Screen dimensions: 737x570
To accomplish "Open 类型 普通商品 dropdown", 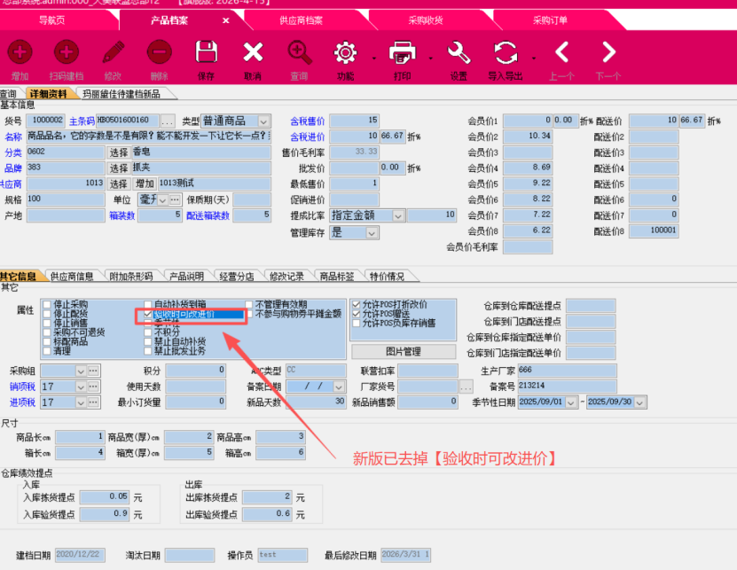I will [263, 121].
